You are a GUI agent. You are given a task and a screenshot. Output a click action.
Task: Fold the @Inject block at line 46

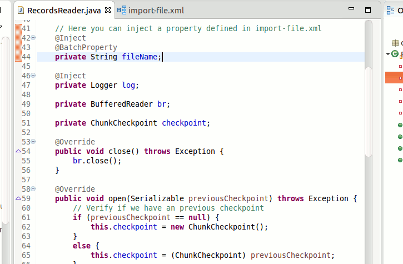(33, 76)
